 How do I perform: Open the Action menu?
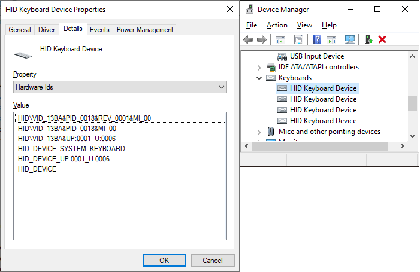[x=277, y=25]
